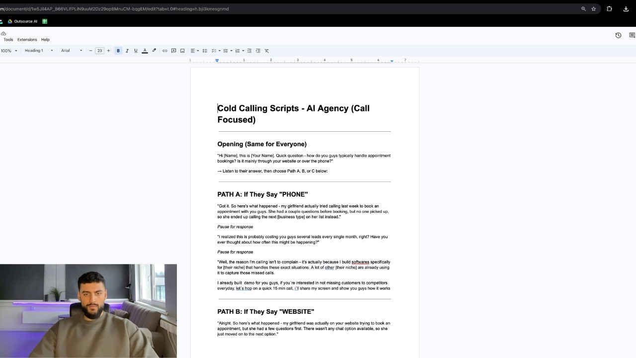Screen dimensions: 636x358
Task: Open numbered list options dropdown arrow
Action: 243,51
